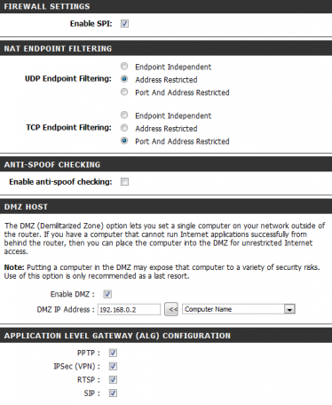
Task: Enable anti-spoof checking checkbox
Action: pyautogui.click(x=124, y=181)
